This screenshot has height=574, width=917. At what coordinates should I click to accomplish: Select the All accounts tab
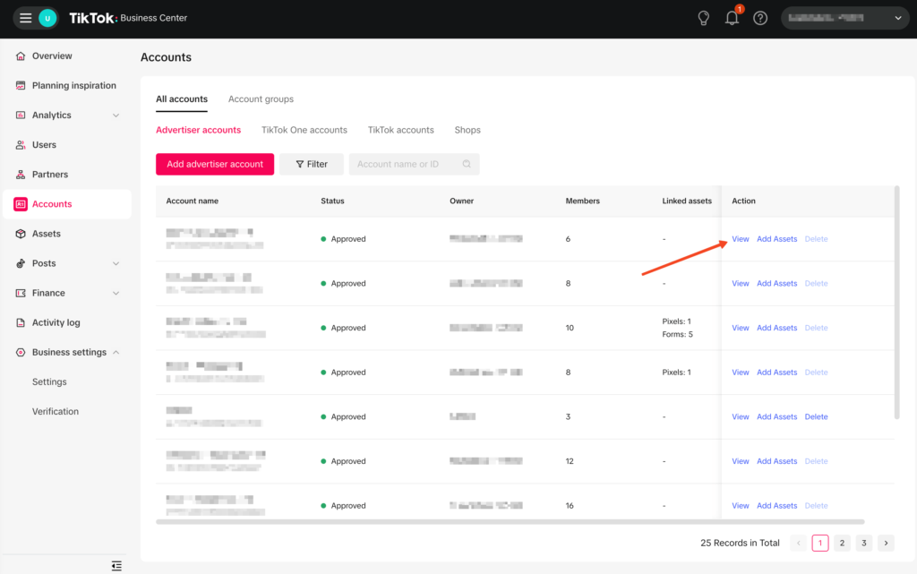tap(181, 99)
